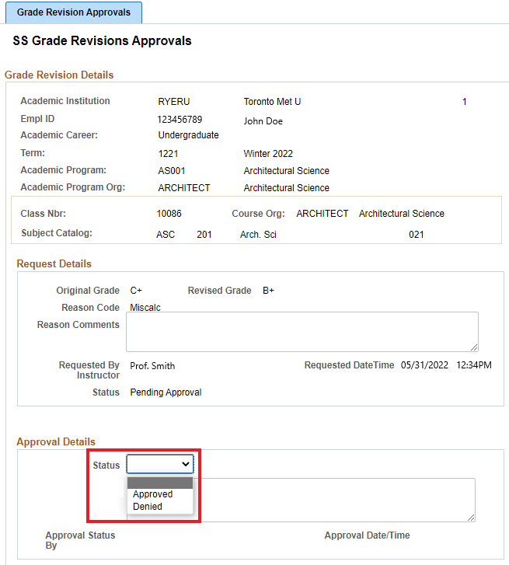
Task: Click the SS Grade Revisions Approvals heading
Action: [x=102, y=40]
